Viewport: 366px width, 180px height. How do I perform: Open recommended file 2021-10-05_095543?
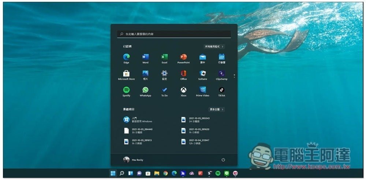coord(199,120)
